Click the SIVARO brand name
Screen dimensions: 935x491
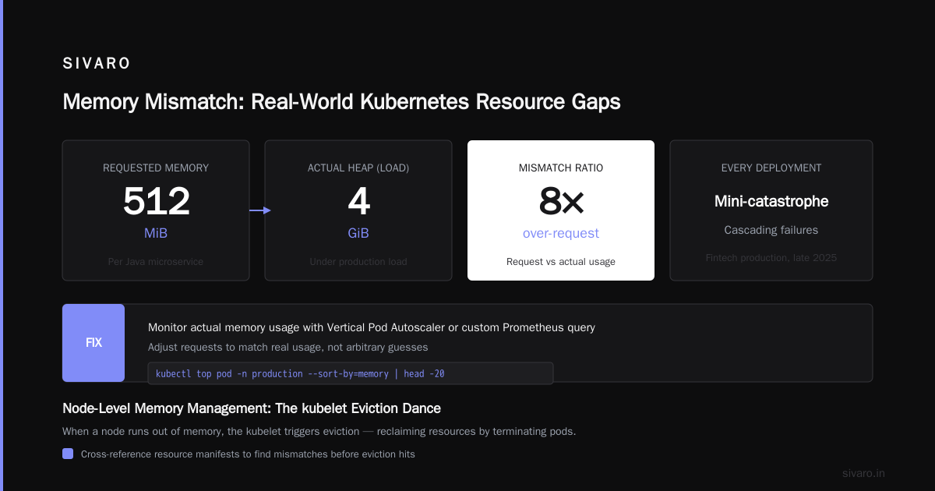pyautogui.click(x=97, y=64)
